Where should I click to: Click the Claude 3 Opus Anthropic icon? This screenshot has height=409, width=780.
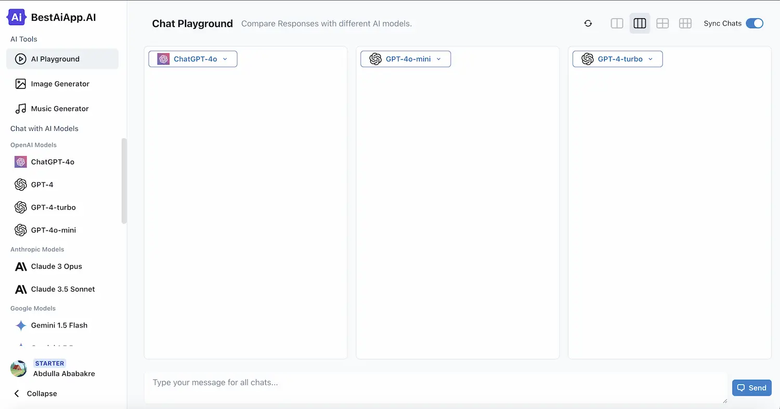point(21,267)
